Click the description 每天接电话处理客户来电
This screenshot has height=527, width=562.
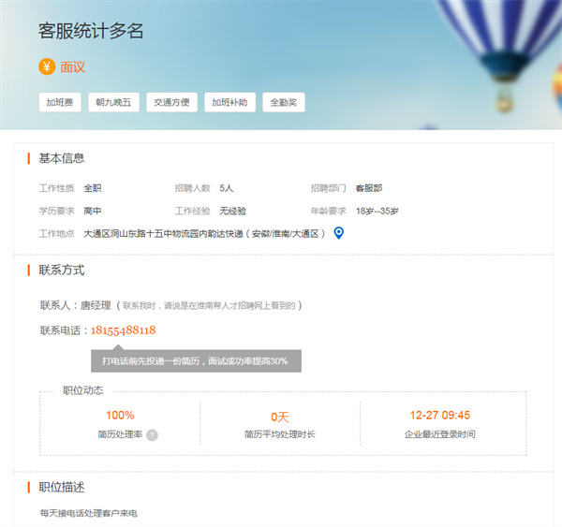click(x=89, y=513)
